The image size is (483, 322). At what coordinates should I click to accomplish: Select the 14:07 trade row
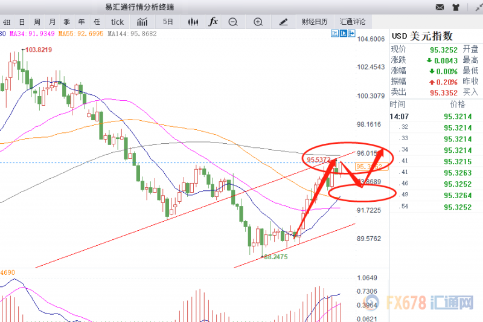point(435,115)
